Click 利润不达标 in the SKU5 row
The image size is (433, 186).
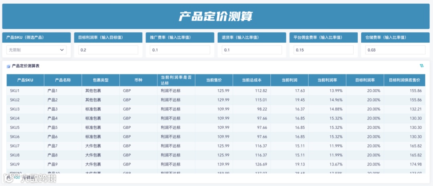(x=171, y=128)
